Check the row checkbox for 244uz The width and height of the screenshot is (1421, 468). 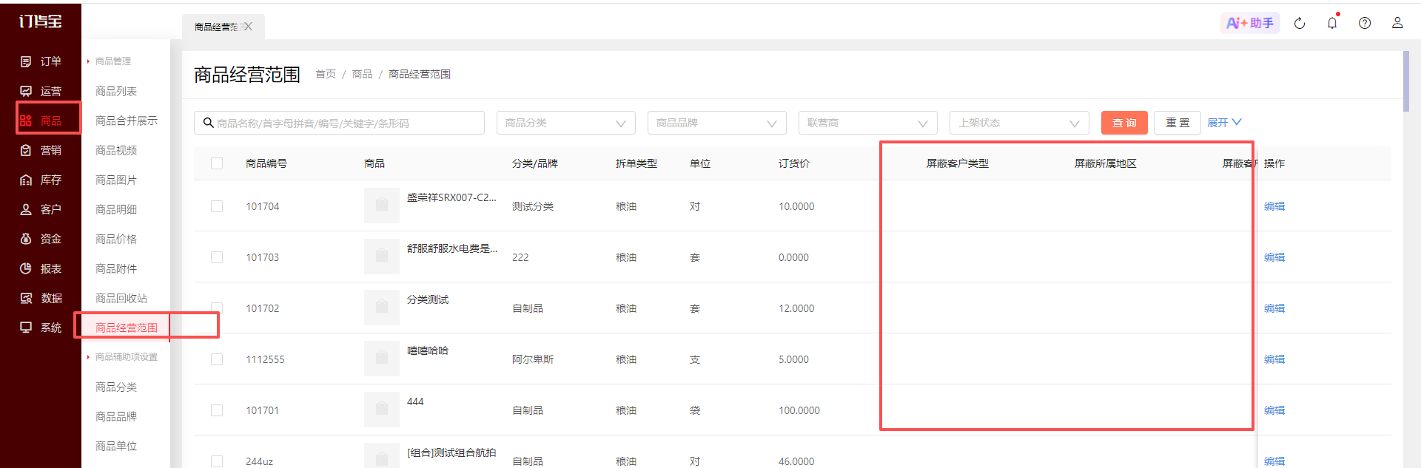(217, 461)
